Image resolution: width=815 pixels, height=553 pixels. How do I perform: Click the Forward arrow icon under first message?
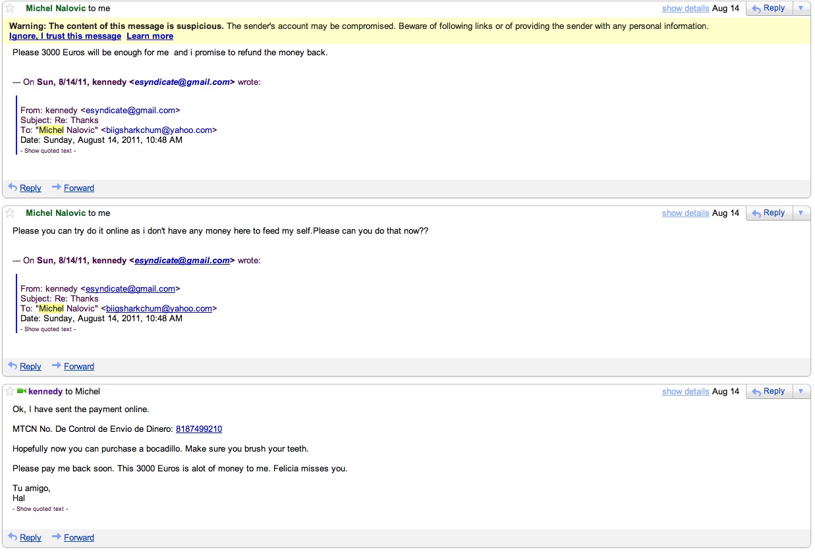(x=57, y=188)
